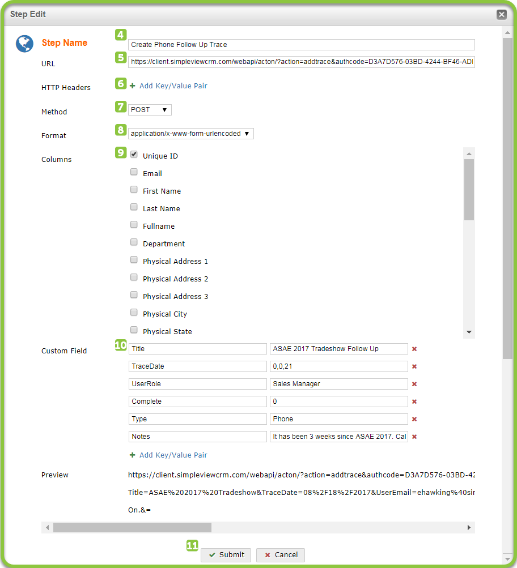
Task: Edit the Complete row's value field showing 0
Action: click(x=338, y=402)
